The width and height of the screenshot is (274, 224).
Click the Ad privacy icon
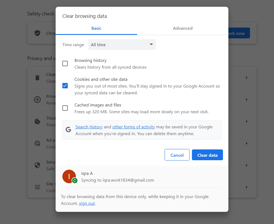pyautogui.click(x=38, y=143)
